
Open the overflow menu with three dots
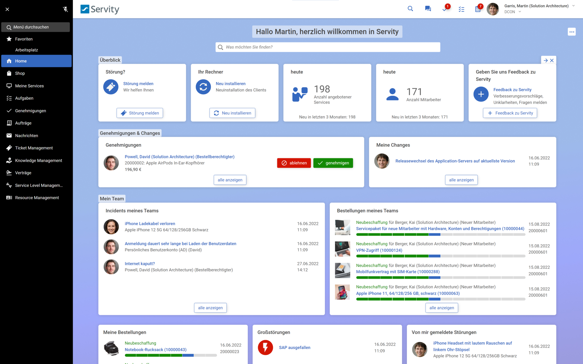coord(572,31)
